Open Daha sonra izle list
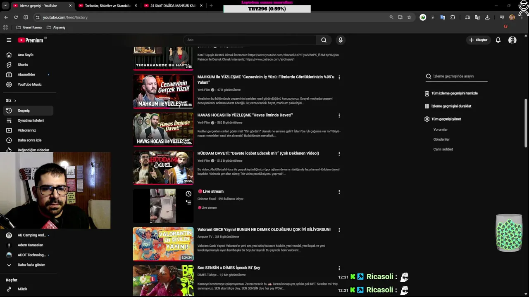The image size is (529, 297). (29, 140)
